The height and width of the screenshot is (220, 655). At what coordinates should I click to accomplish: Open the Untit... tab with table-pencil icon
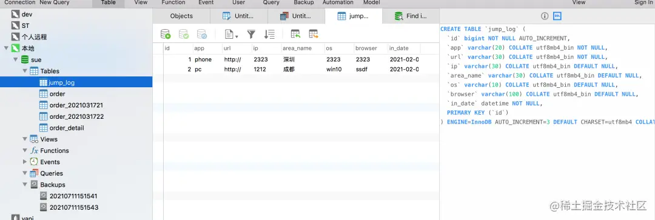point(238,16)
